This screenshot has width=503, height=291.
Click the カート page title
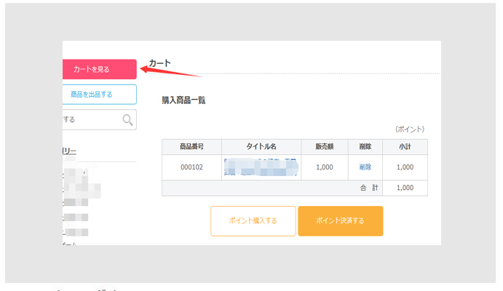[159, 64]
